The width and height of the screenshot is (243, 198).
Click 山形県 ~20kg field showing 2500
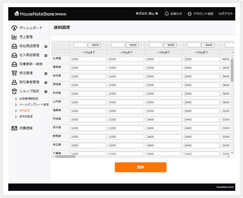(x=164, y=102)
